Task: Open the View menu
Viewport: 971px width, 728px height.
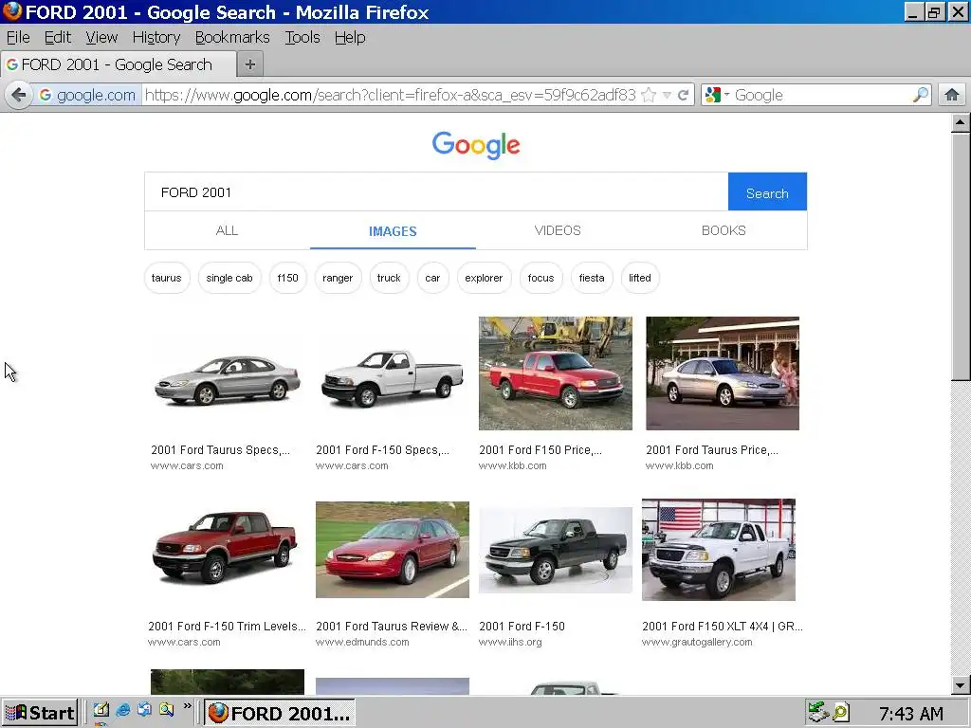Action: tap(101, 37)
